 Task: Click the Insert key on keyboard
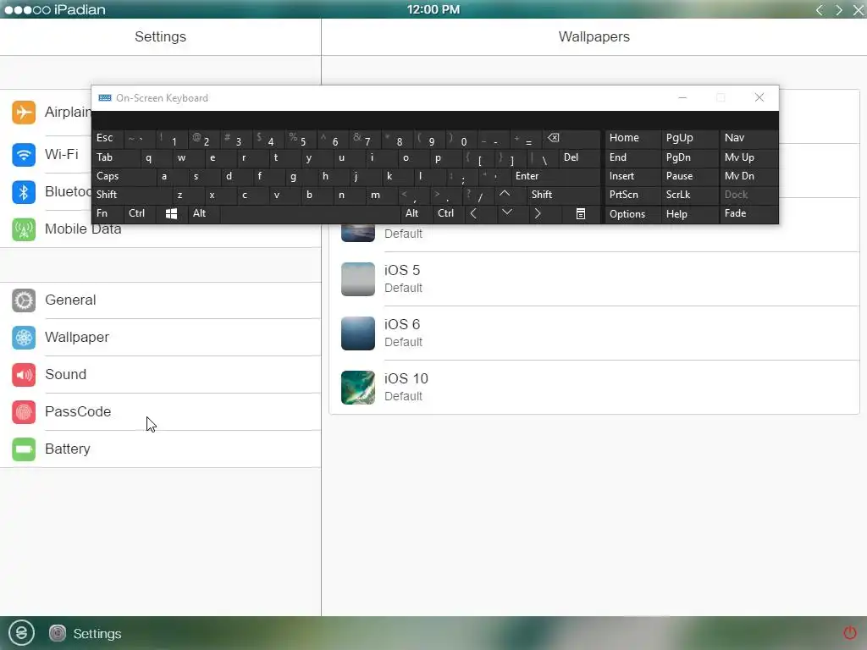click(x=632, y=176)
